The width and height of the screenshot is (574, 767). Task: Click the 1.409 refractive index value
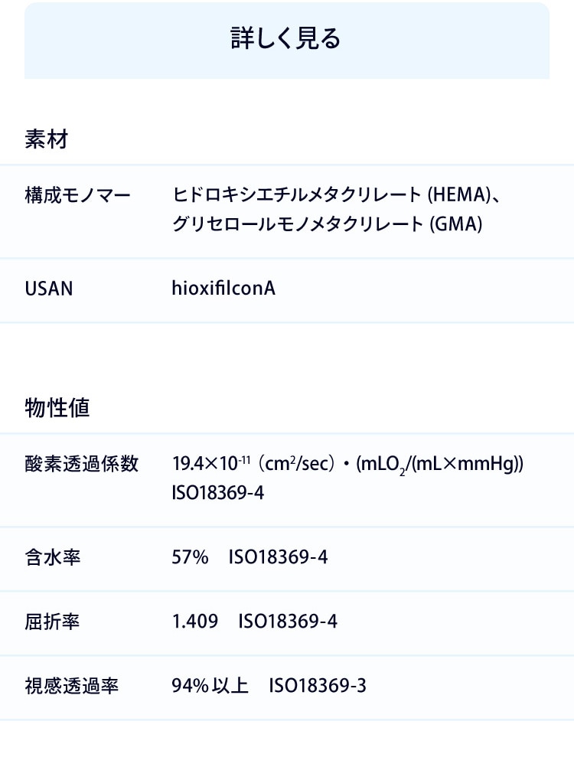click(x=195, y=622)
